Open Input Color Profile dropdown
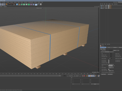 click(111, 71)
